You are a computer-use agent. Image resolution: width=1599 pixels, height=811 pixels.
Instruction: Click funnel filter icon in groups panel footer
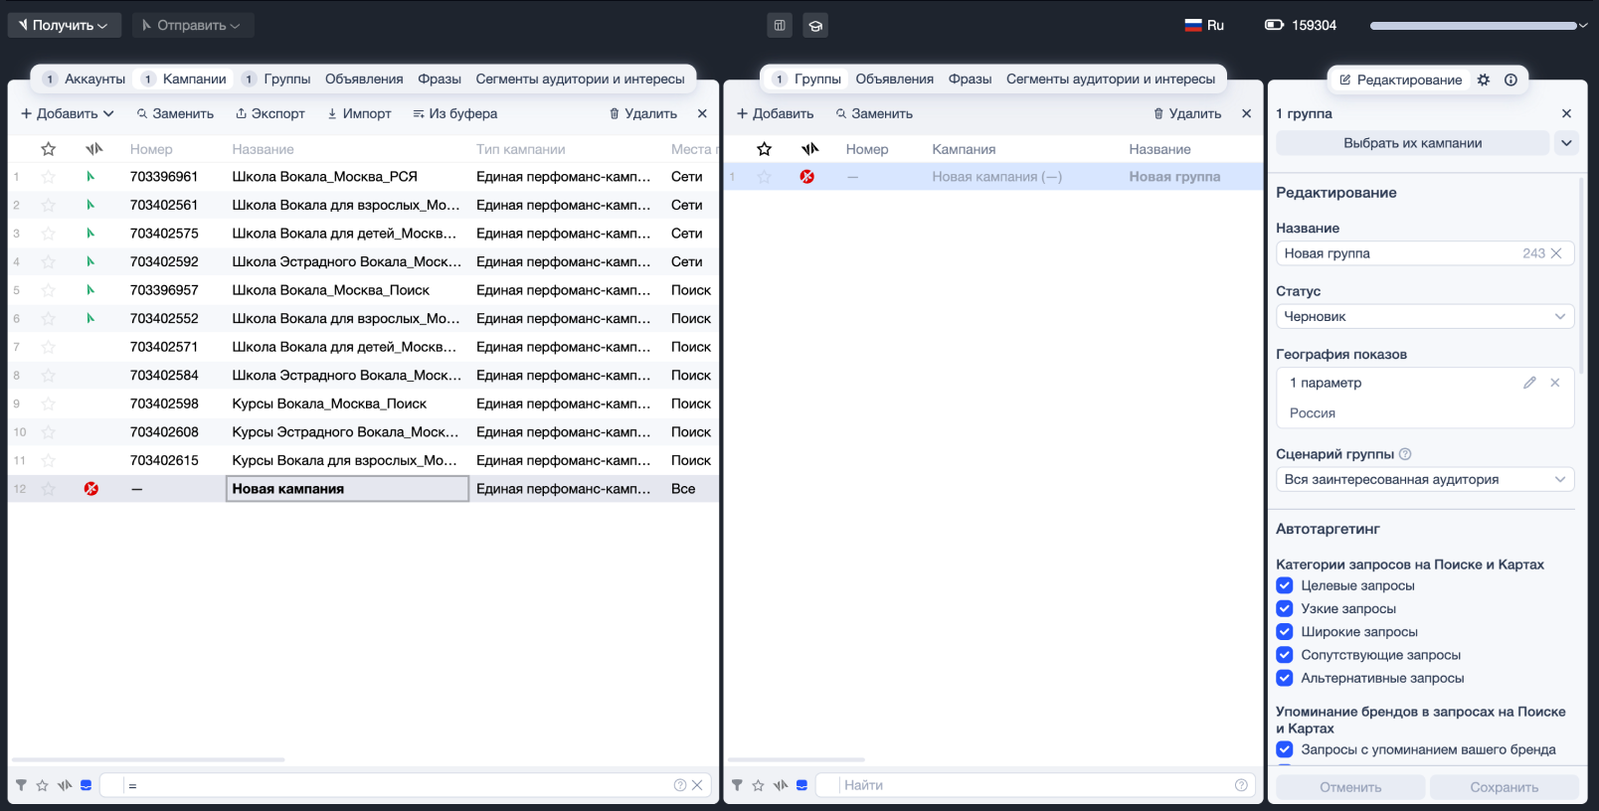[x=737, y=785]
